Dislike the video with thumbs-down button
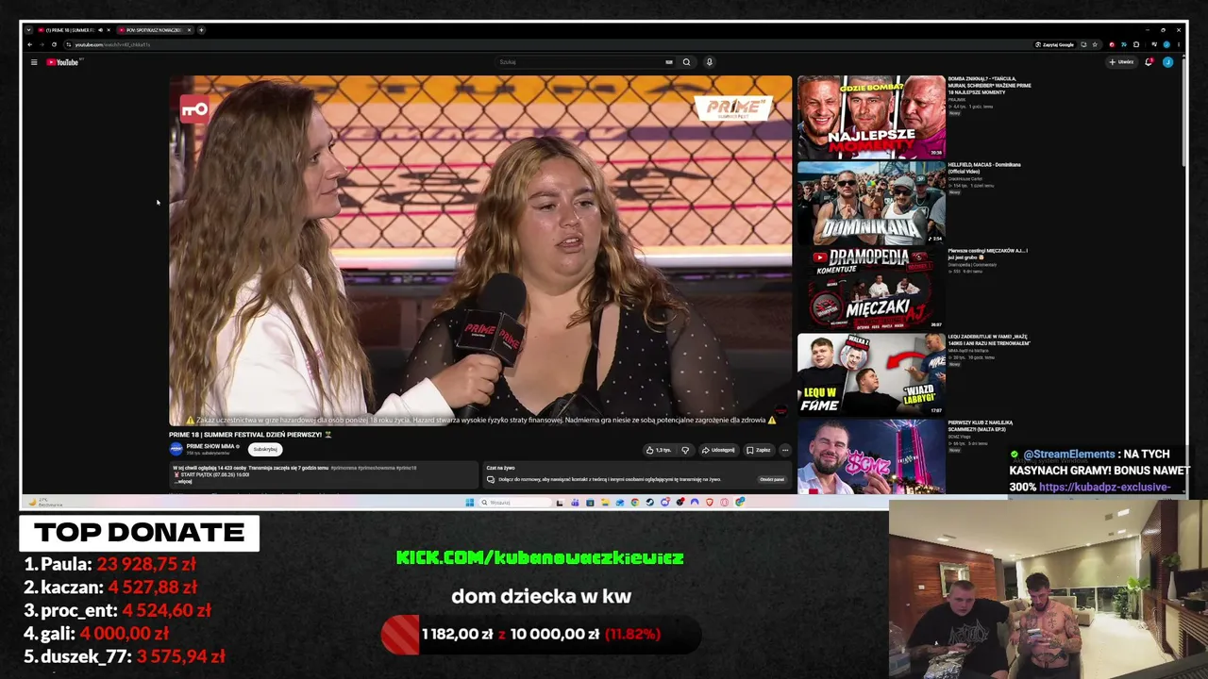The height and width of the screenshot is (679, 1208). 685,450
